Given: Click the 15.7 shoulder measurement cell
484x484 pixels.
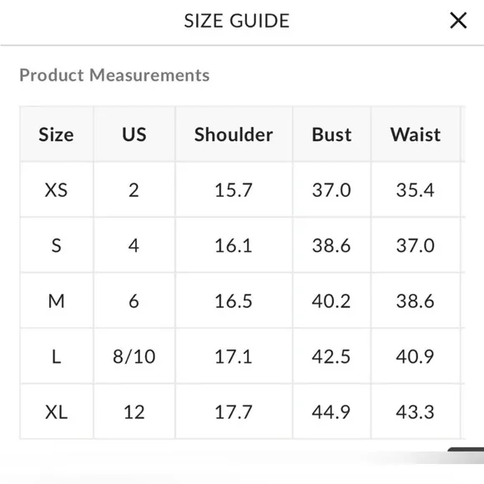Looking at the screenshot, I should [234, 189].
